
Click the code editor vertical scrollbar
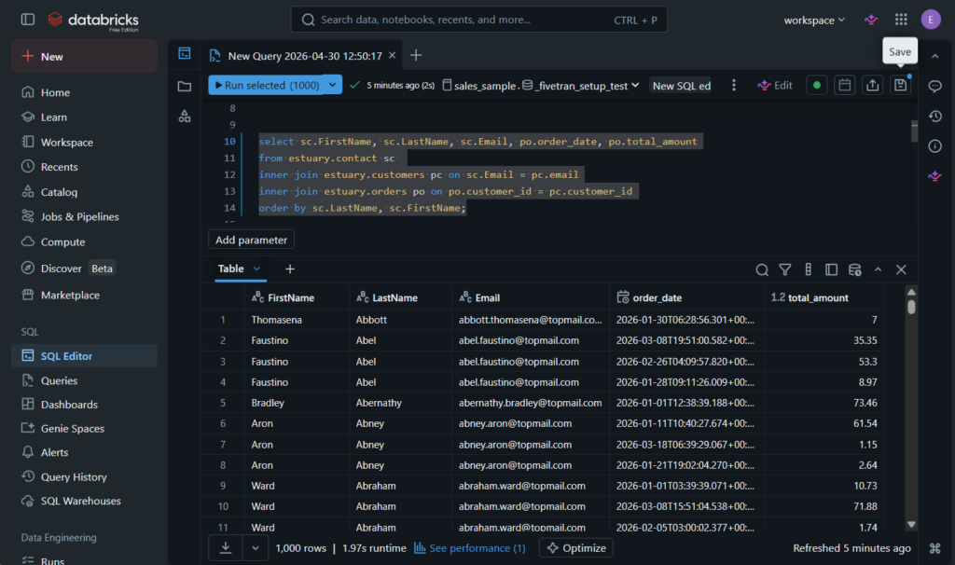(x=914, y=131)
